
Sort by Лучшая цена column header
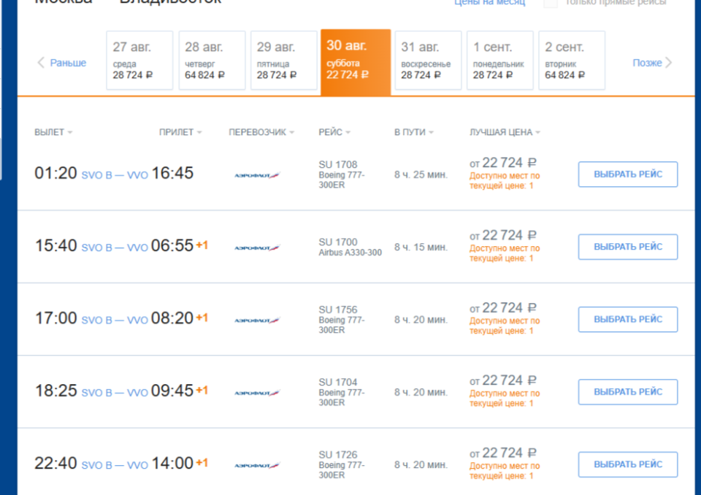tap(505, 132)
